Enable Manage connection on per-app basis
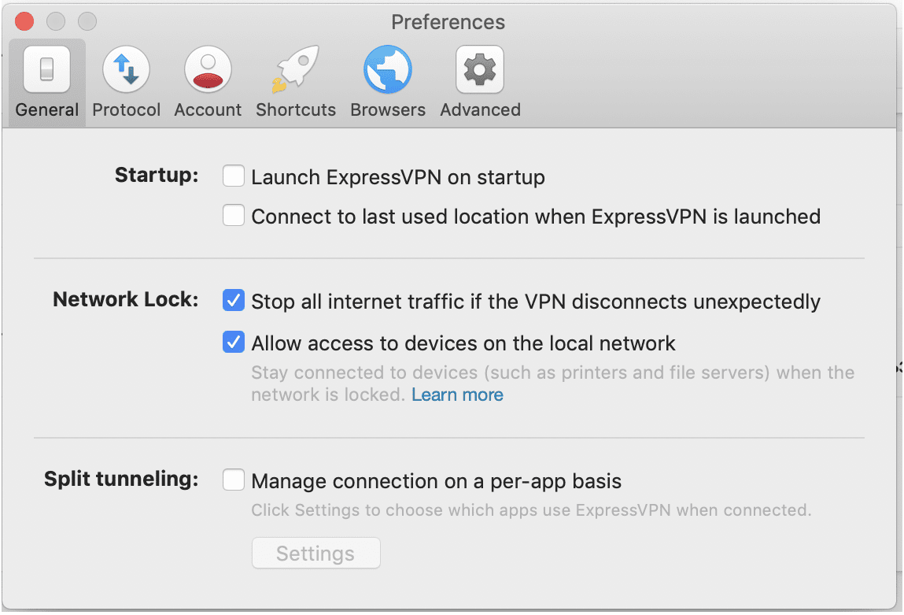The image size is (904, 615). 234,480
